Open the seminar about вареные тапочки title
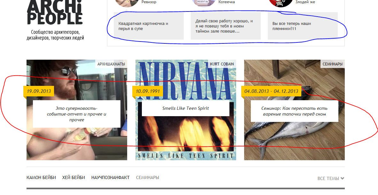This screenshot has width=378, height=195. click(x=294, y=111)
